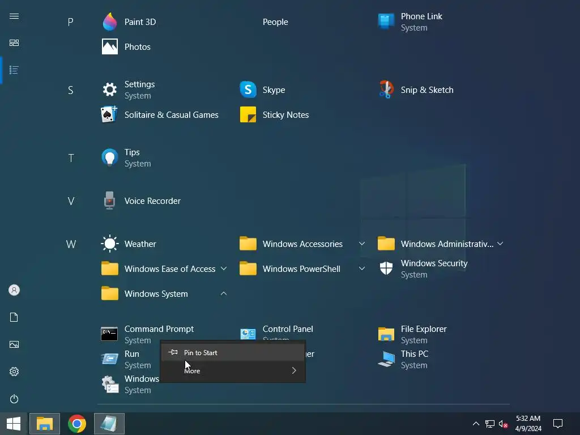580x435 pixels.
Task: Open Settings gear in Start sidebar
Action: (14, 372)
